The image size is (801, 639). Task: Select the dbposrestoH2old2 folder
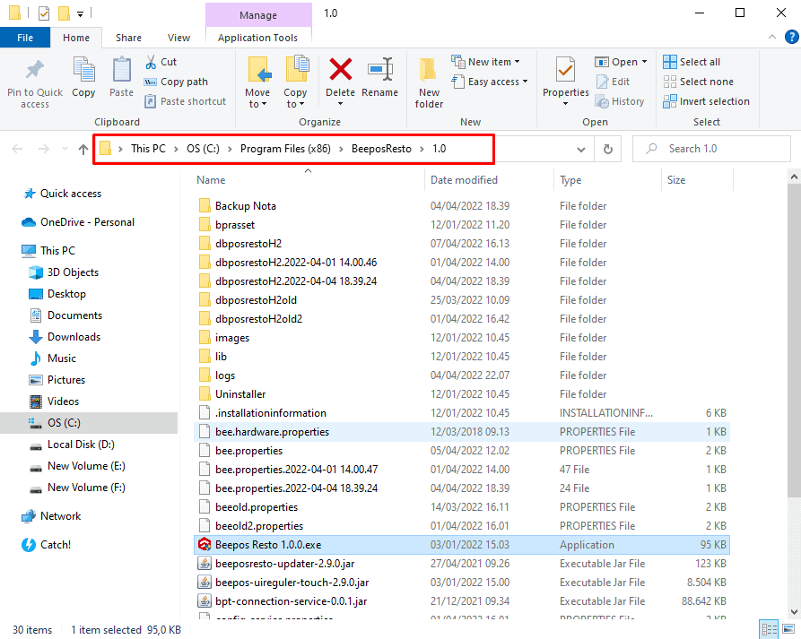(x=462, y=318)
